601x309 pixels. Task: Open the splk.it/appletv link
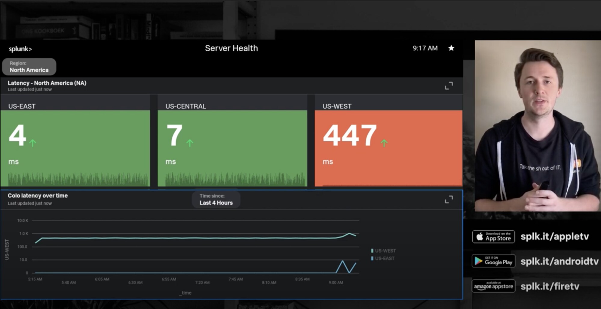coord(555,236)
